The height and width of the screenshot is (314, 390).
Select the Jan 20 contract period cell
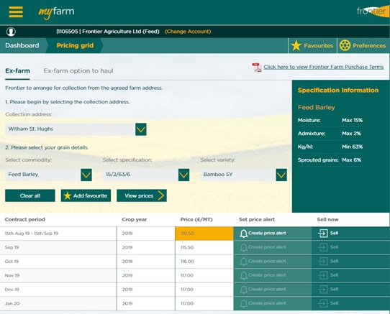tap(58, 303)
